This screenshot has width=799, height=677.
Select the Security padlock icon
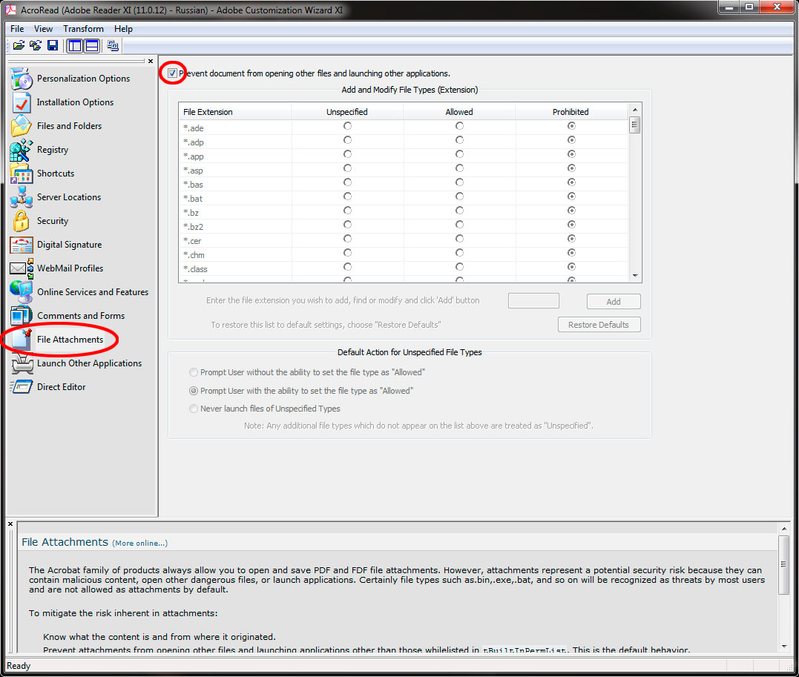click(x=22, y=221)
